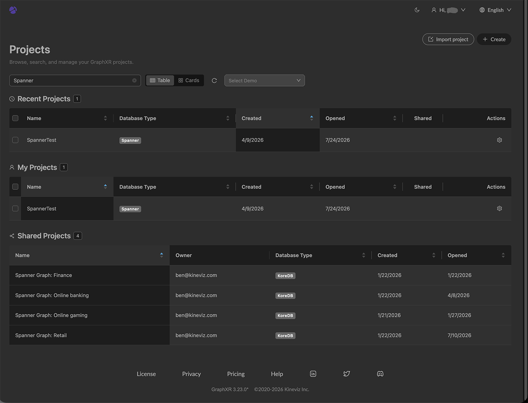The width and height of the screenshot is (528, 403).
Task: Click the My Projects section heading
Action: pos(37,167)
